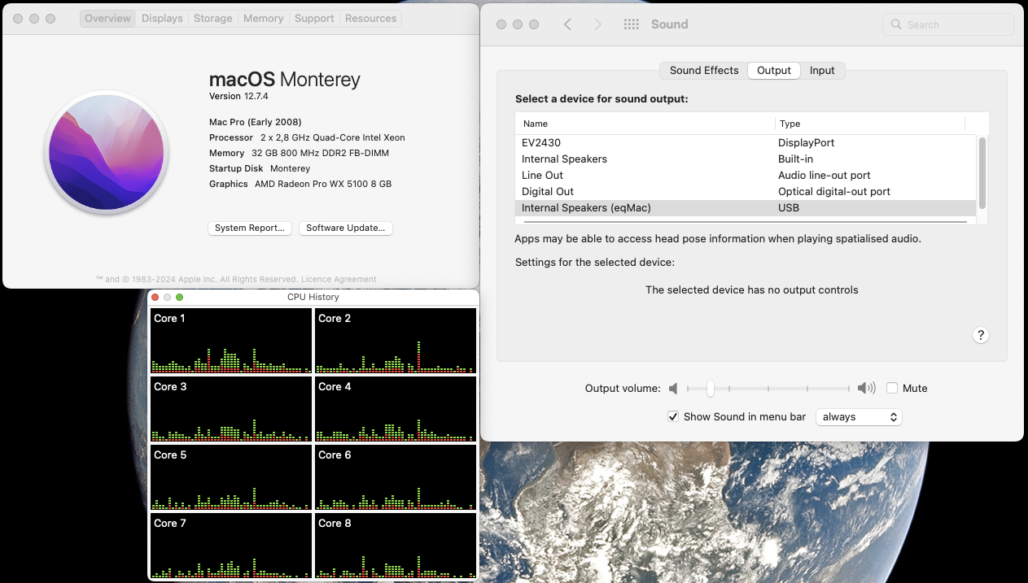
Task: Click the AMD Radeon Pro WX 5100 text
Action: click(x=323, y=185)
